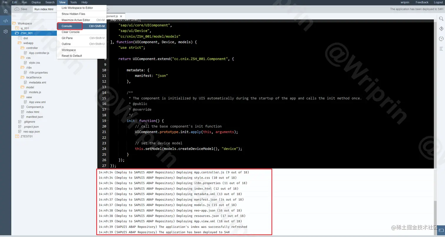Toggle the Console visibility from the View menu
445x237 pixels.
pos(67,26)
